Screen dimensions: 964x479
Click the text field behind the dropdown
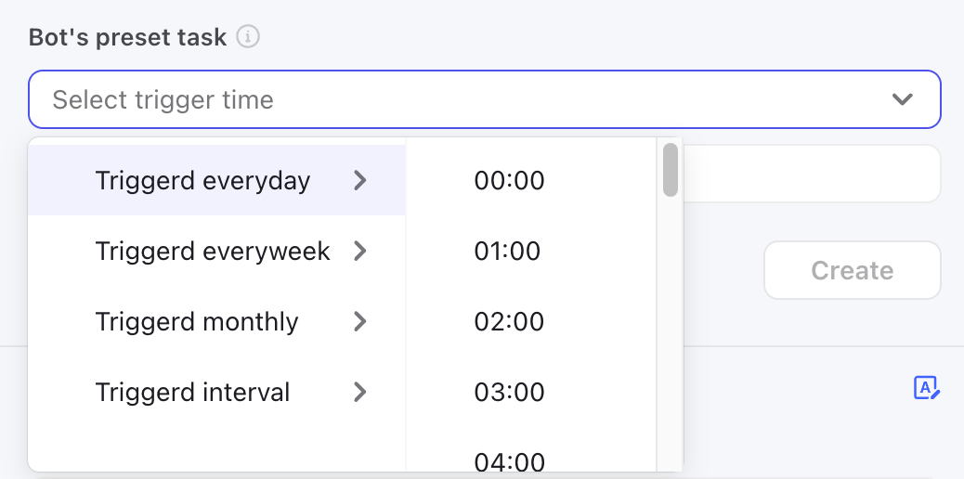tap(812, 174)
